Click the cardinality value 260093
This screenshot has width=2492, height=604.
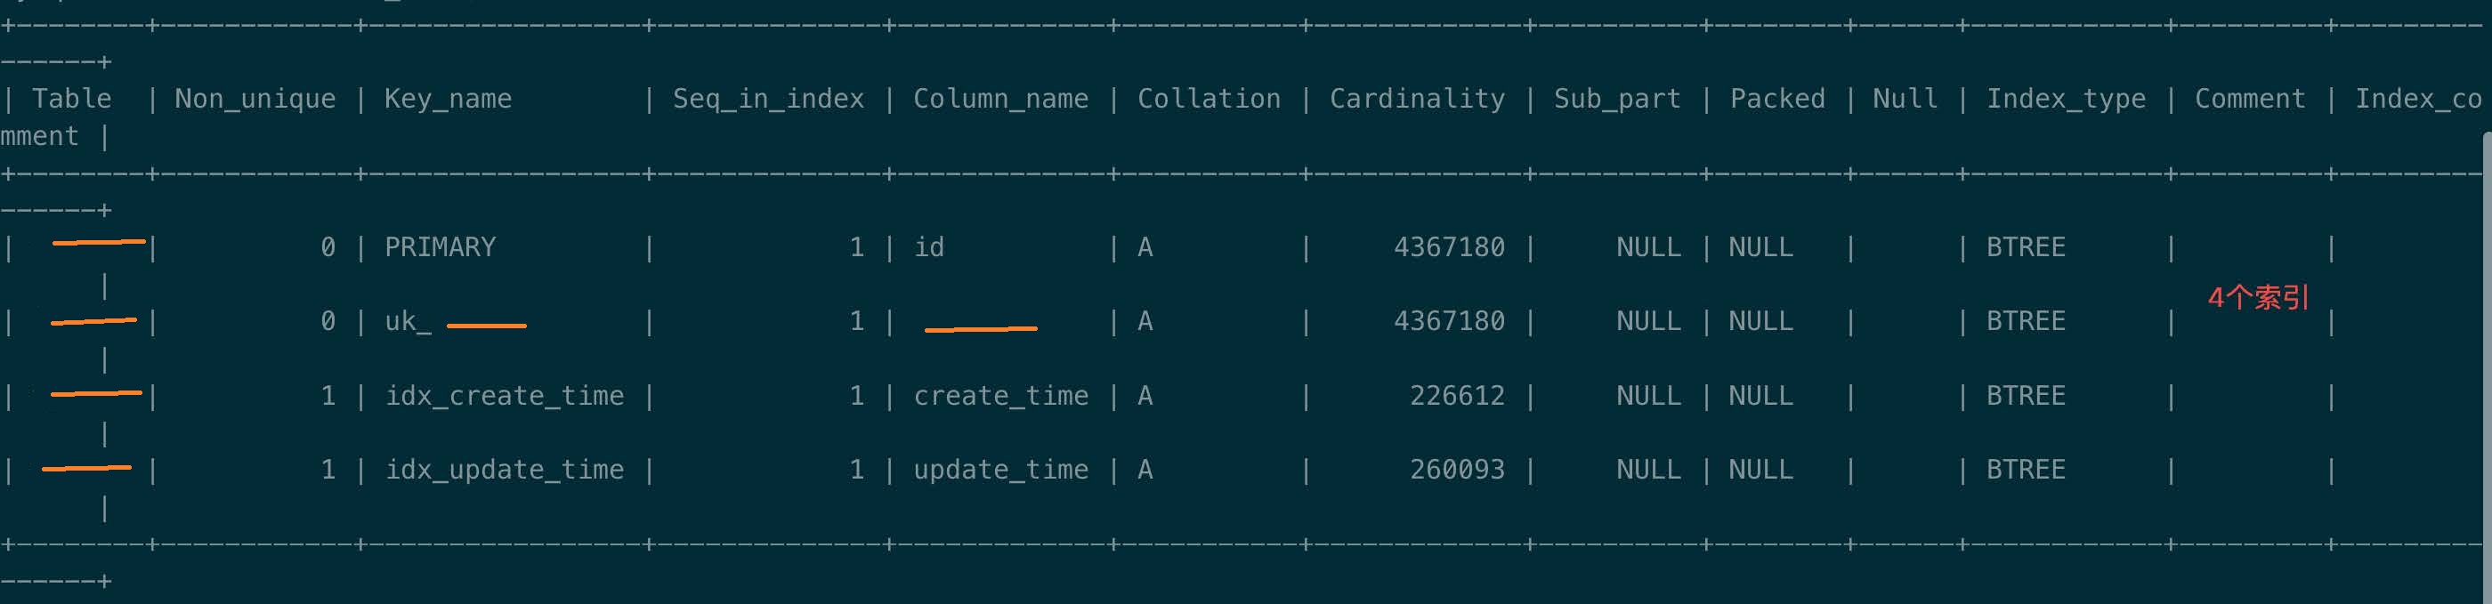click(x=1456, y=470)
